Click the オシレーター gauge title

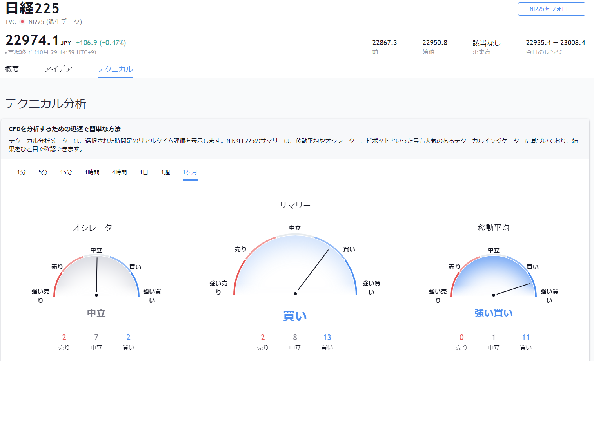(x=96, y=228)
